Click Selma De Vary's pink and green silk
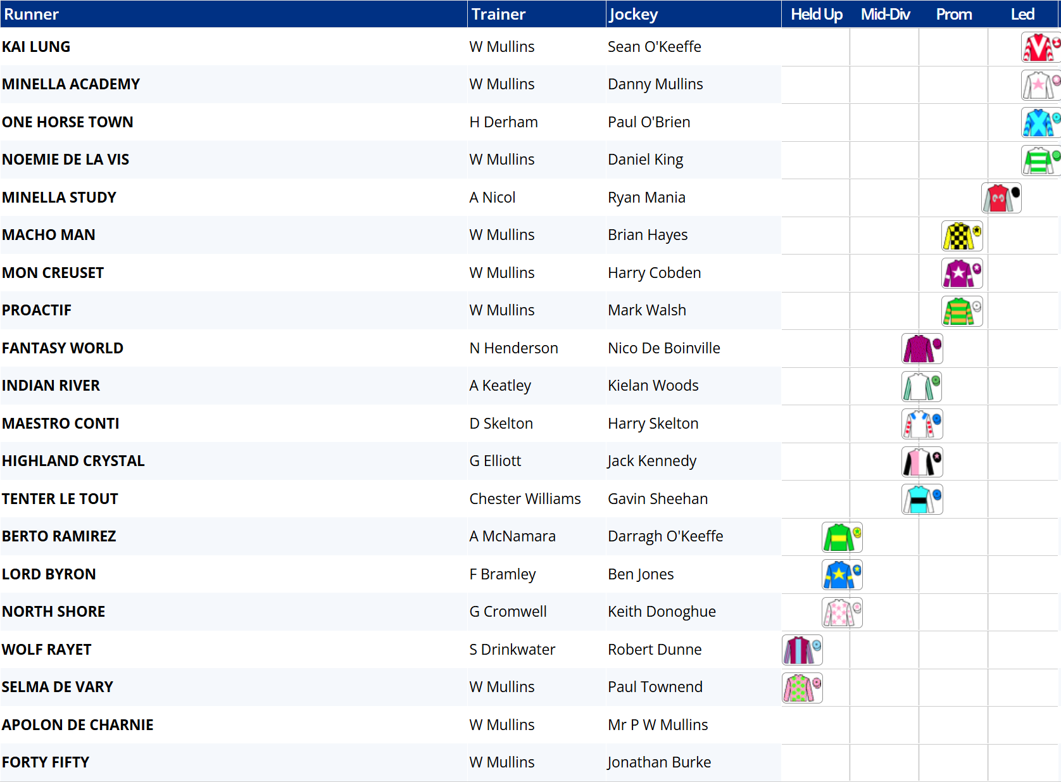1061x782 pixels. click(802, 688)
